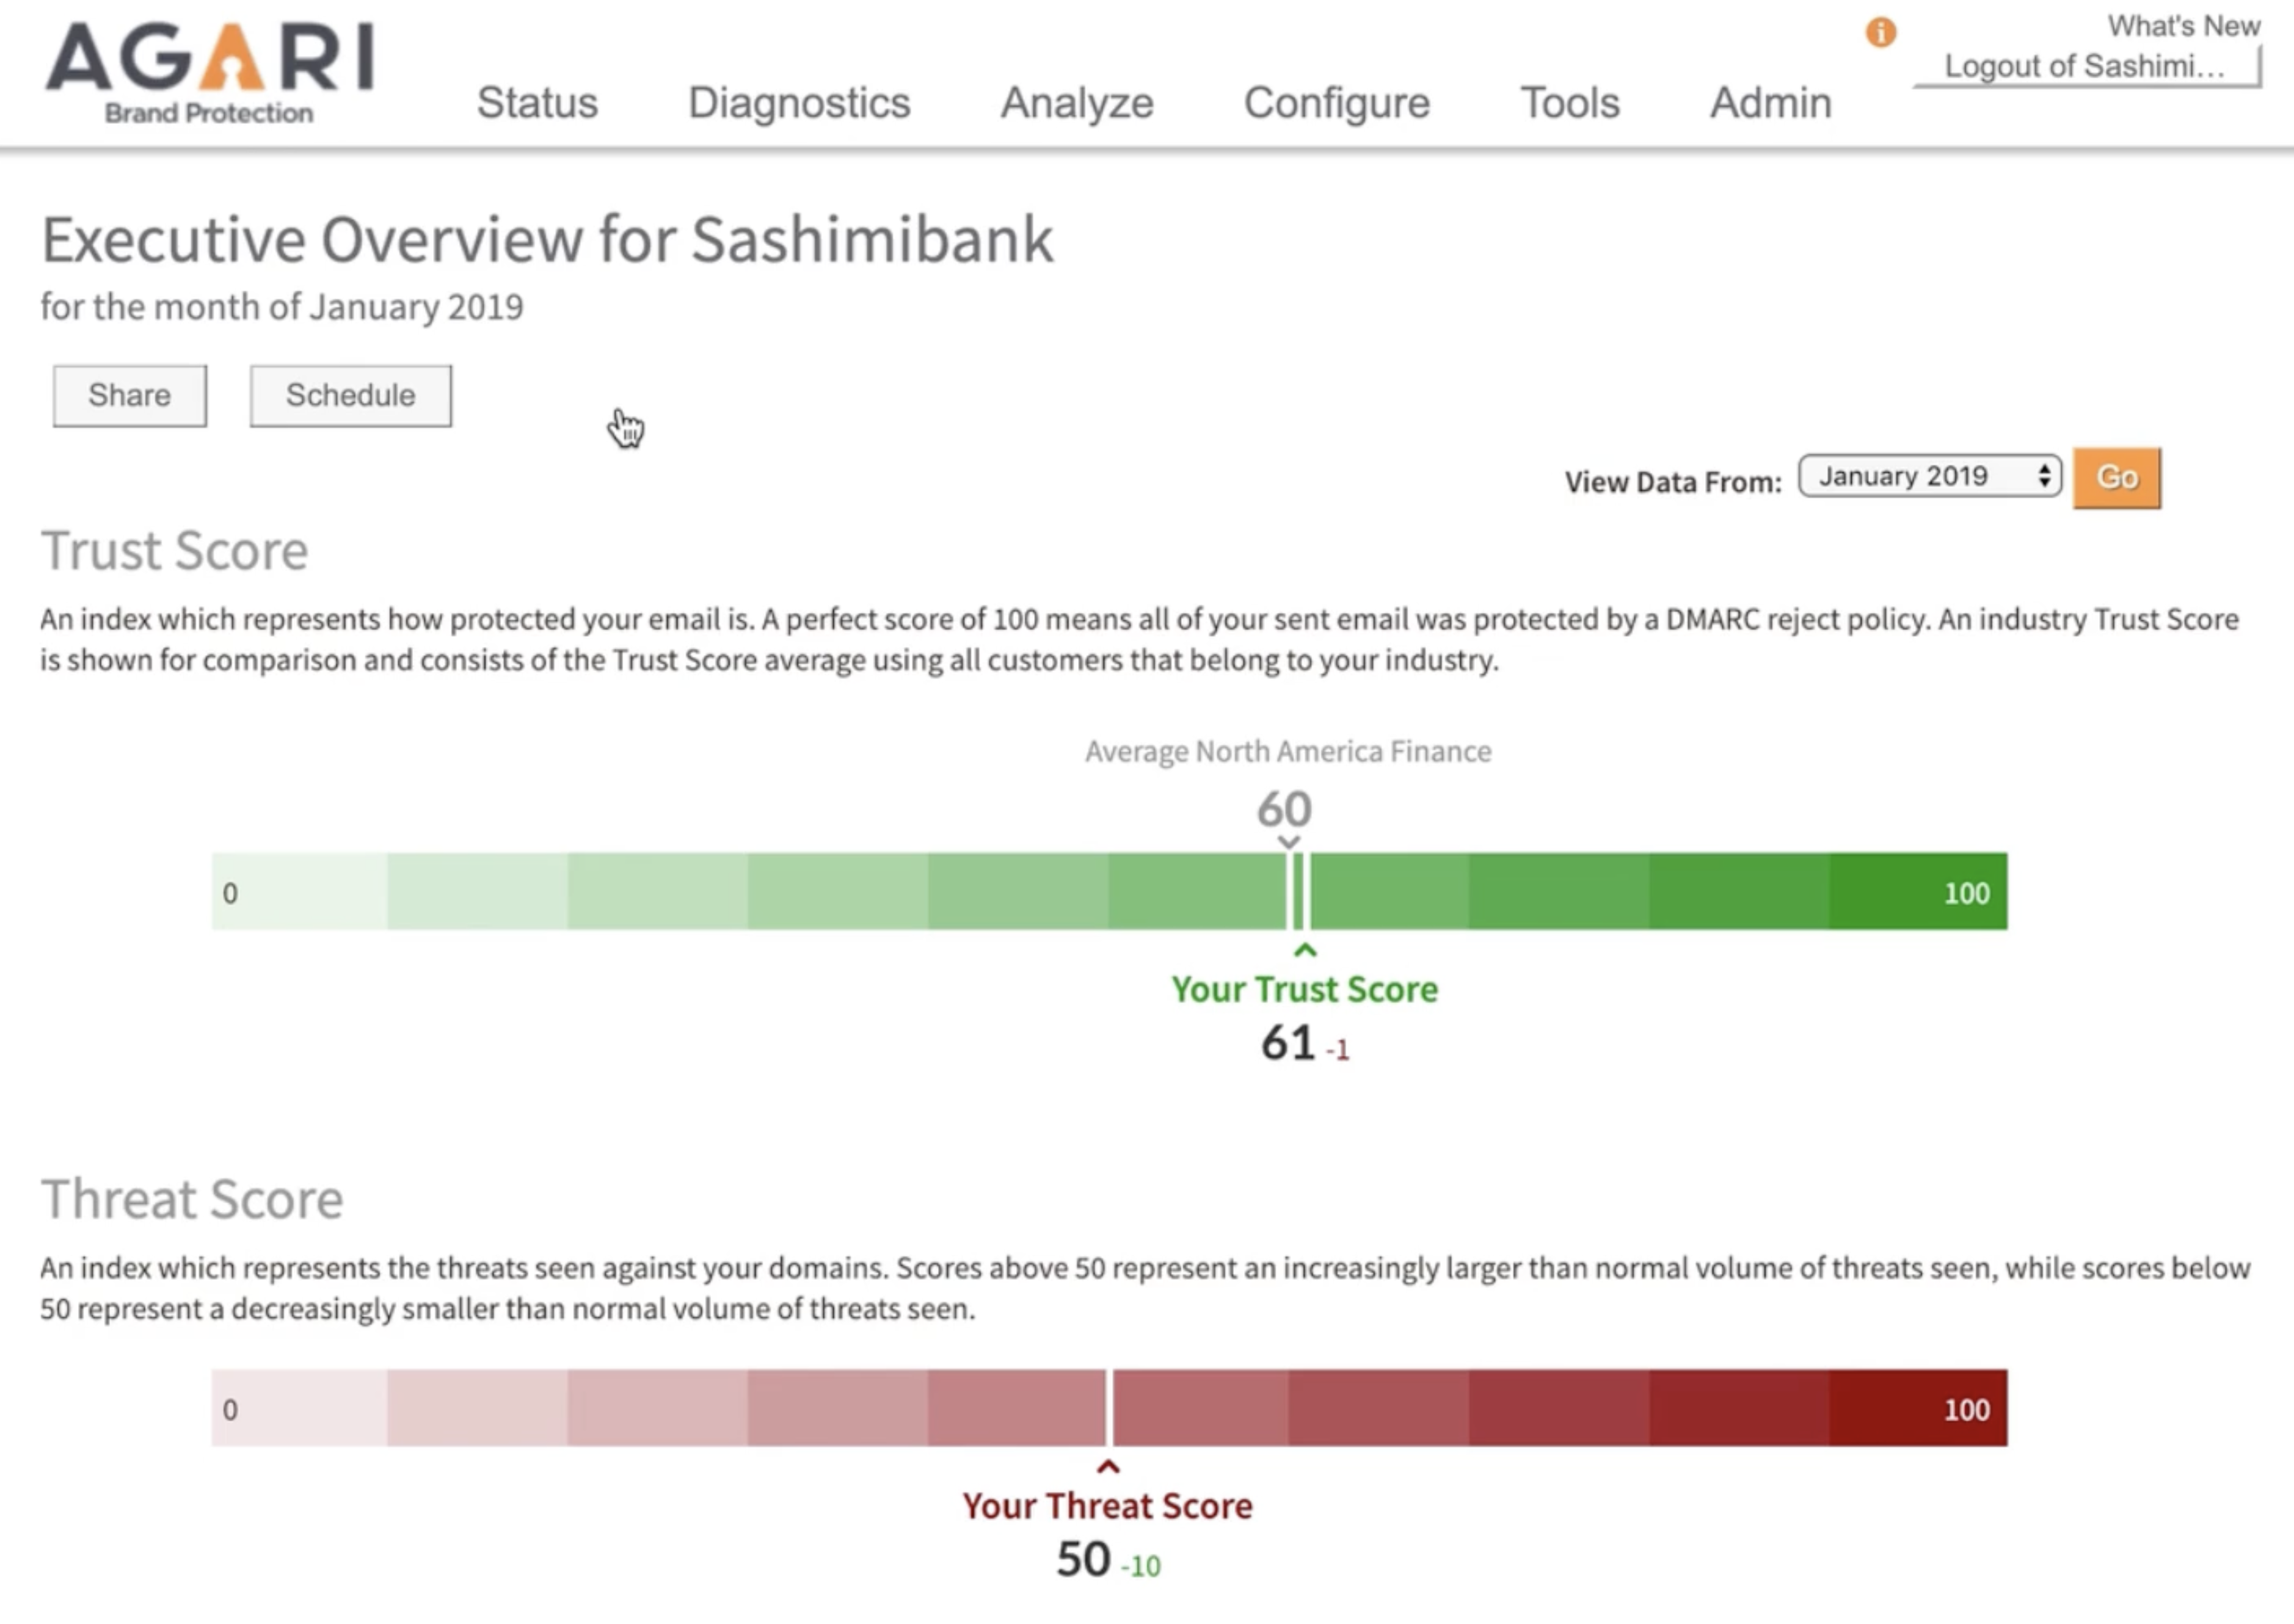
Task: Open the Diagnostics menu
Action: click(x=798, y=103)
